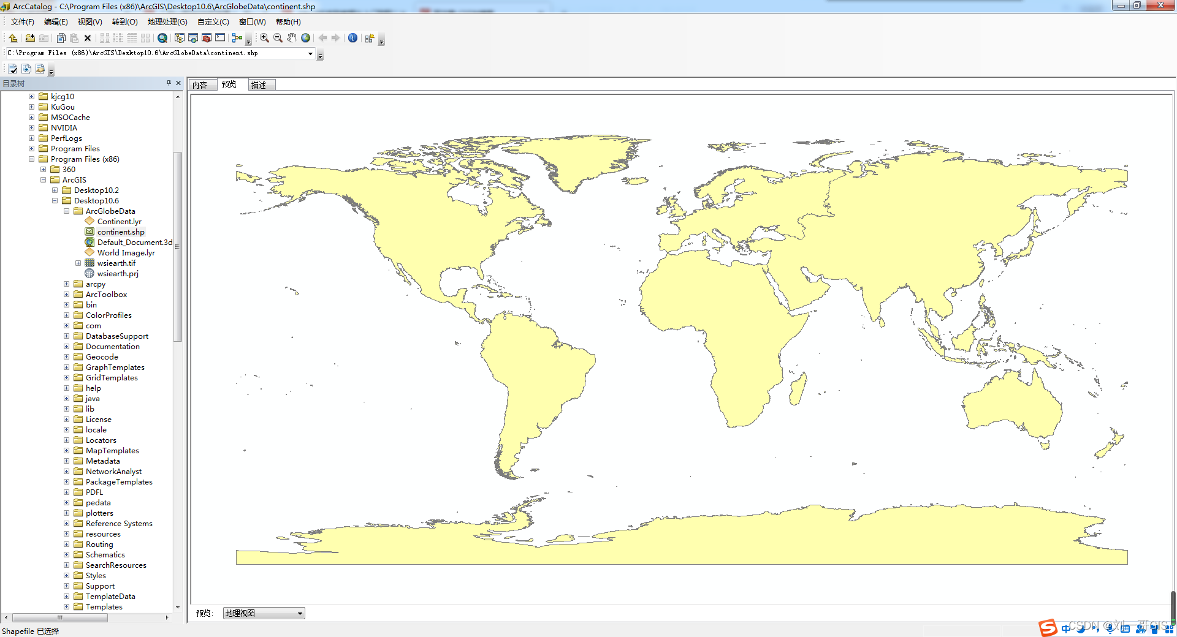Expand the ArcToolbox folder node
1177x637 pixels.
66,295
